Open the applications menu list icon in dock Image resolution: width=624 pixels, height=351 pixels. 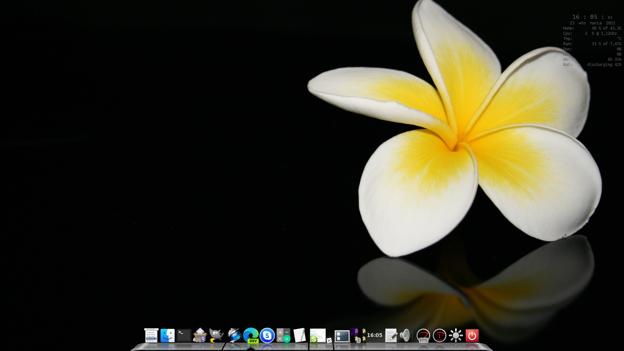tap(151, 335)
